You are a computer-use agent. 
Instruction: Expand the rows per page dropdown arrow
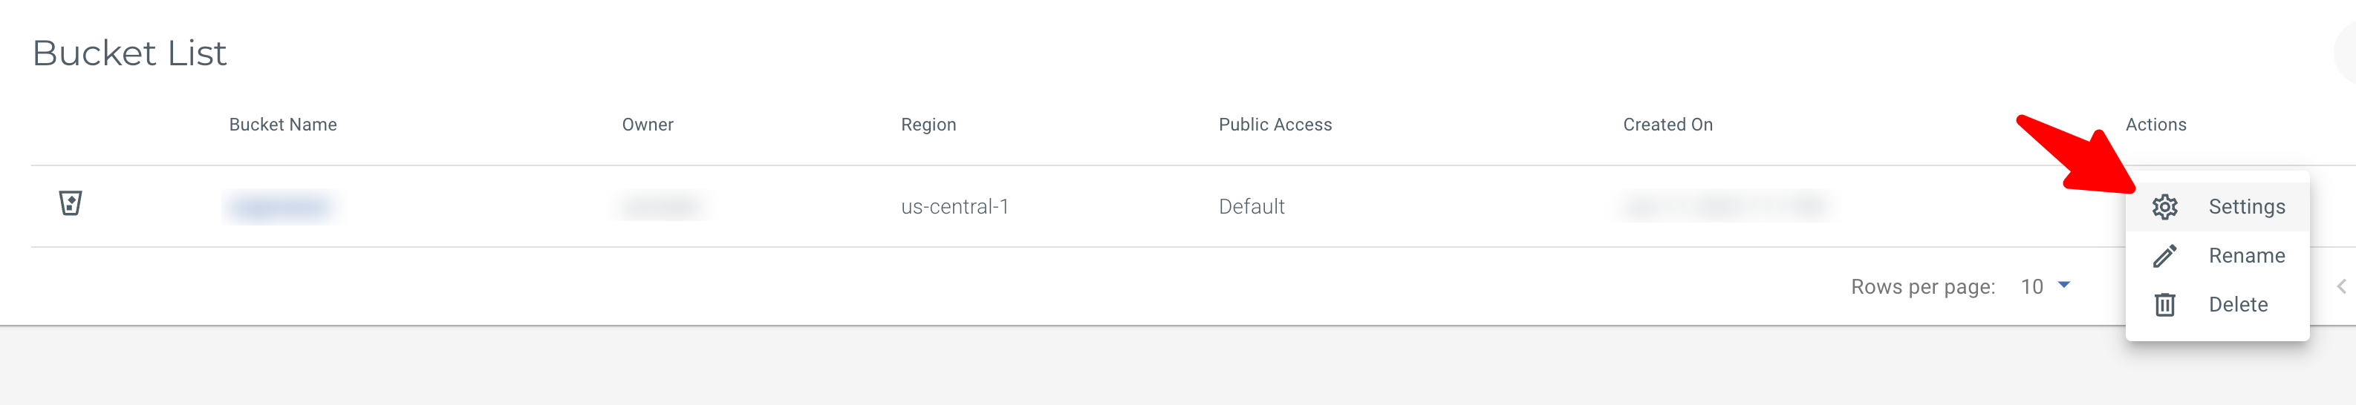pyautogui.click(x=2063, y=286)
